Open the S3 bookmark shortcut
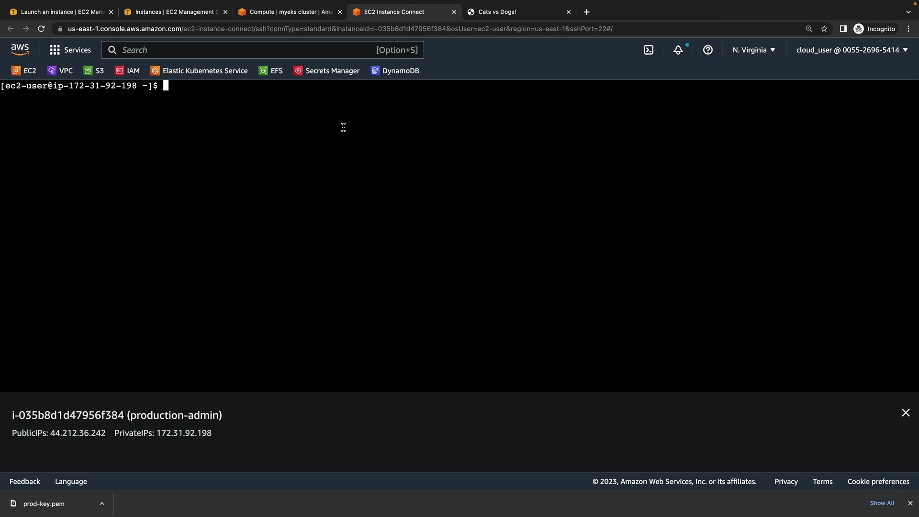The width and height of the screenshot is (919, 517). click(x=94, y=71)
